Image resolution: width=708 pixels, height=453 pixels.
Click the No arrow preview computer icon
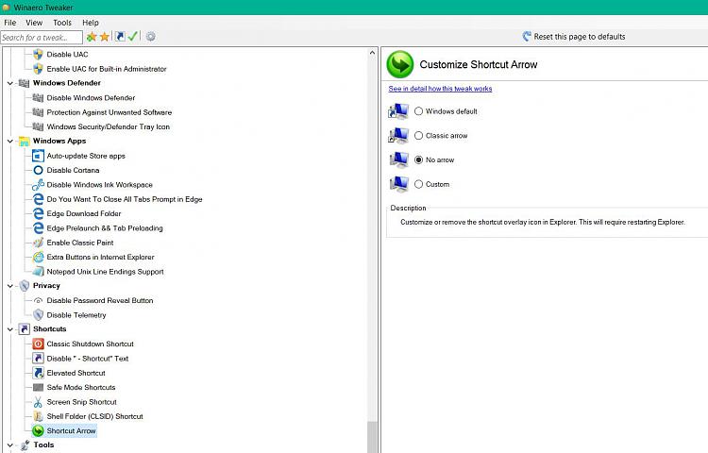398,159
